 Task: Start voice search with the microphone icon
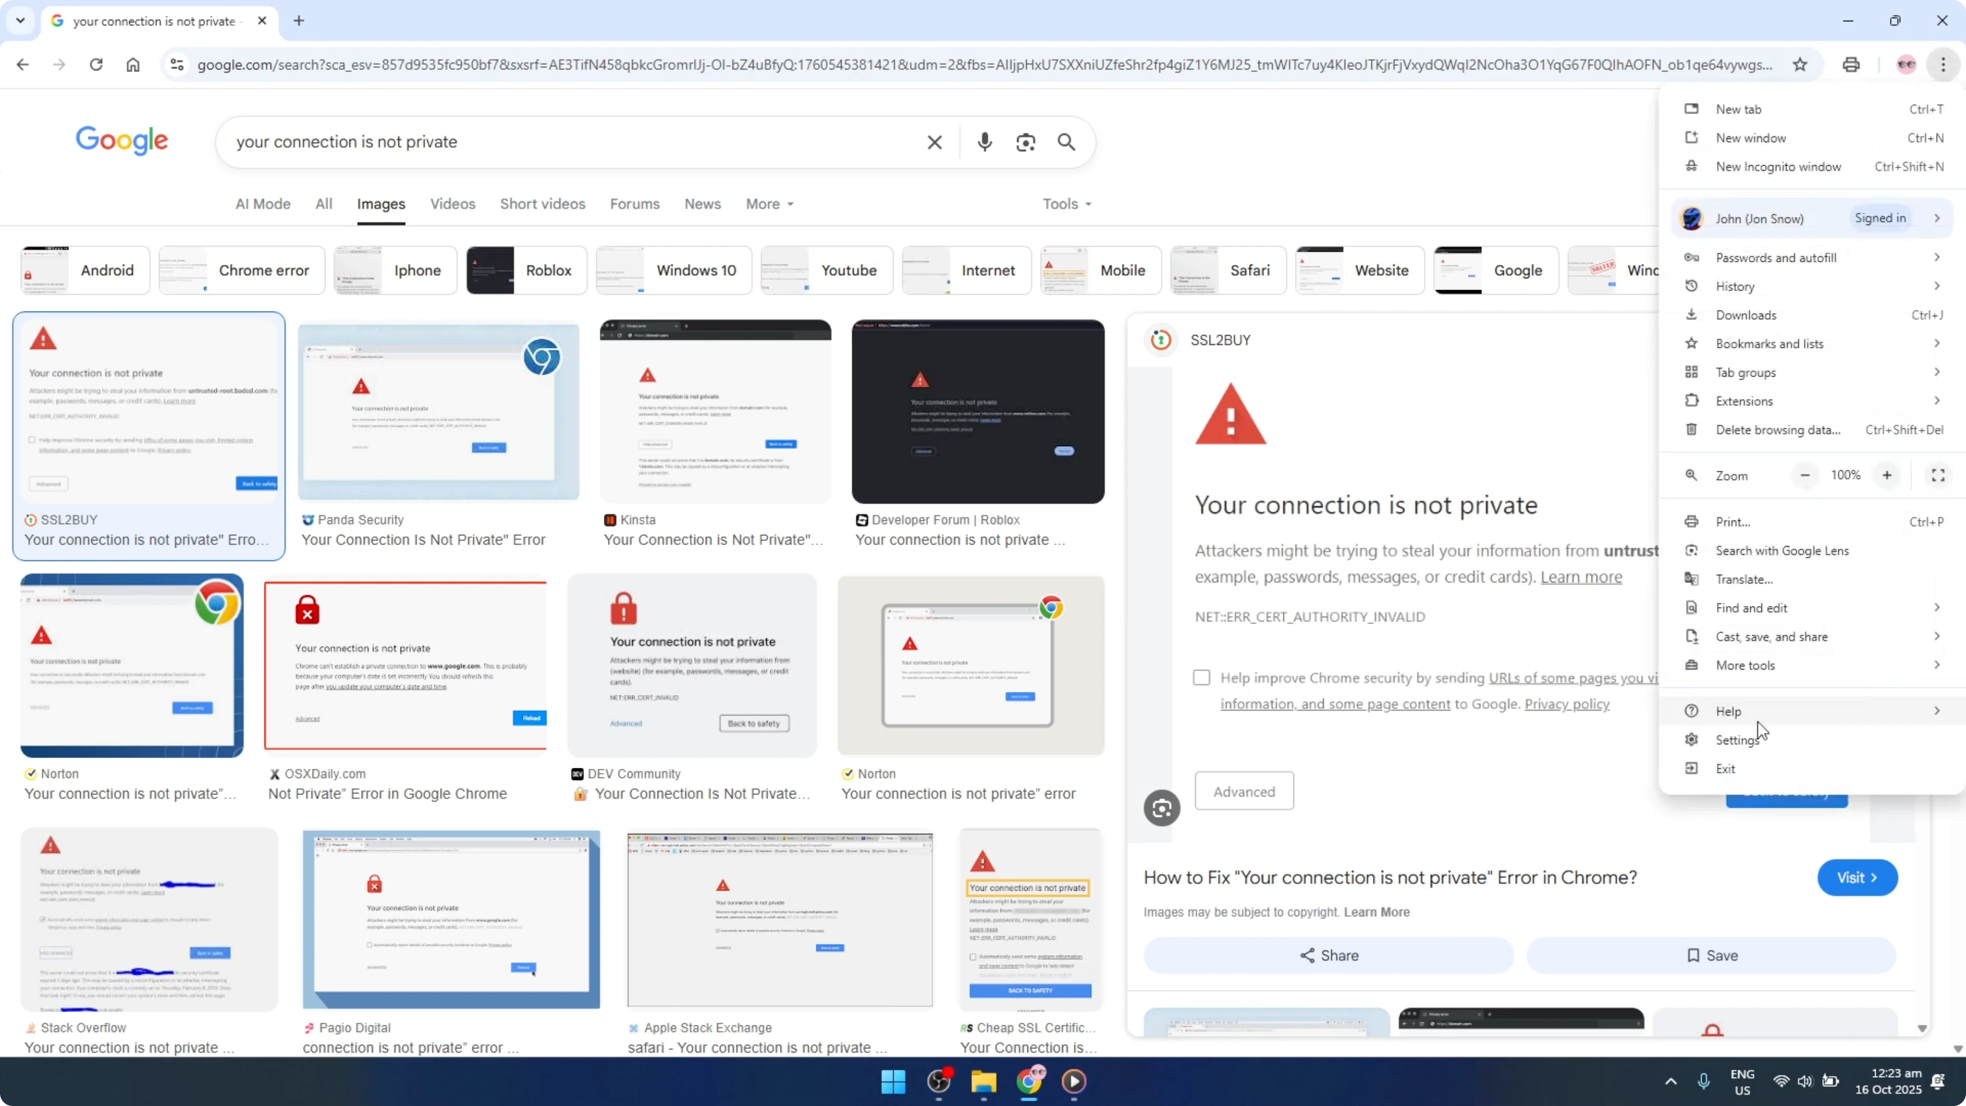tap(985, 142)
